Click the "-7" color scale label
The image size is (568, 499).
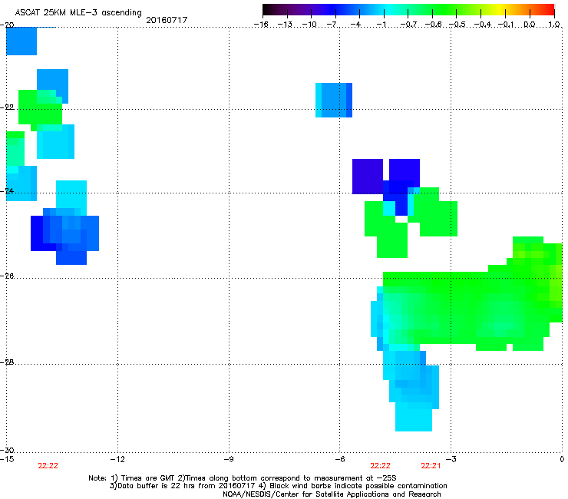(x=332, y=25)
